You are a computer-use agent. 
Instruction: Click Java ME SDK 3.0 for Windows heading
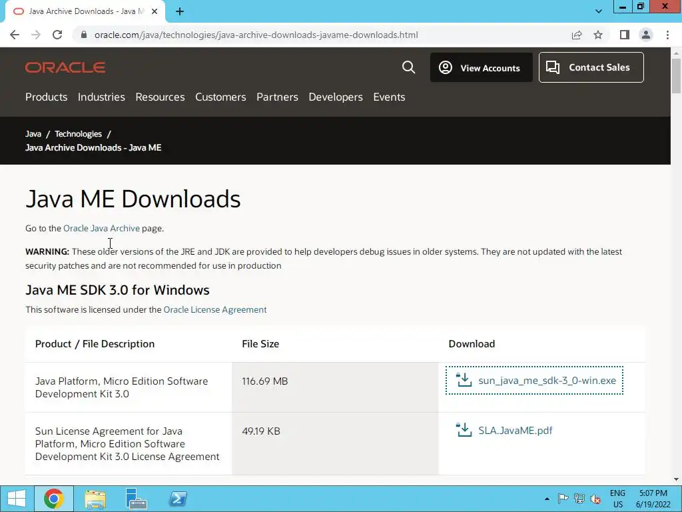(x=117, y=290)
